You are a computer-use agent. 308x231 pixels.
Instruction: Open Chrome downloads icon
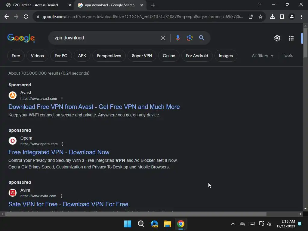click(273, 17)
